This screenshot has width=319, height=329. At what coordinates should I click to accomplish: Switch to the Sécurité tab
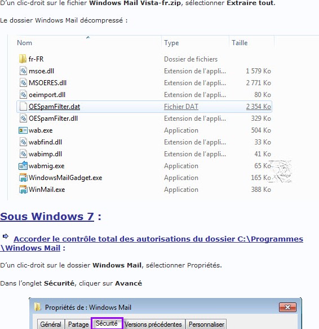tap(107, 323)
